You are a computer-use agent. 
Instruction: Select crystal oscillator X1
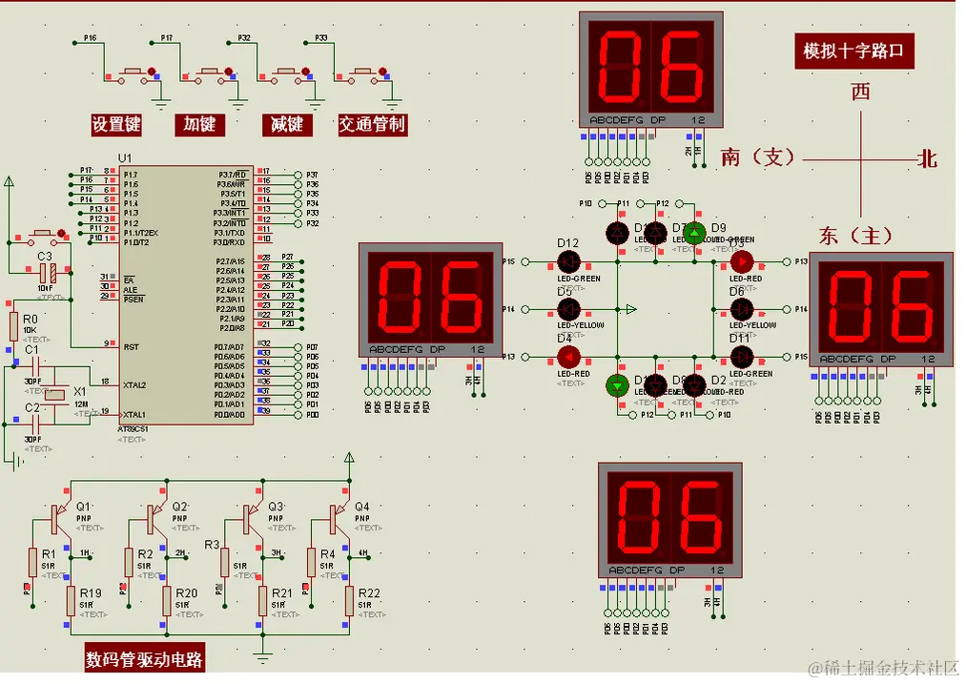(54, 395)
